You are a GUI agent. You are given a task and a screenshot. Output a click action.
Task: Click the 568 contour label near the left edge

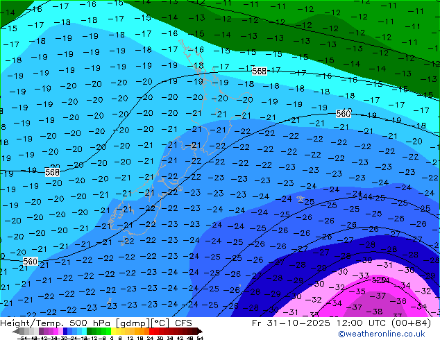[x=52, y=172]
